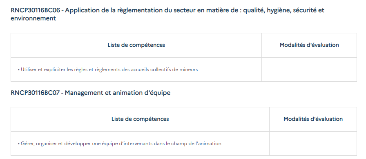The width and height of the screenshot is (366, 159).
Task: Click the word 'environnement' under the first heading
Action: pyautogui.click(x=33, y=18)
